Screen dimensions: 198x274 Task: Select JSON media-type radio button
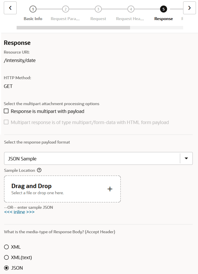tap(6, 268)
